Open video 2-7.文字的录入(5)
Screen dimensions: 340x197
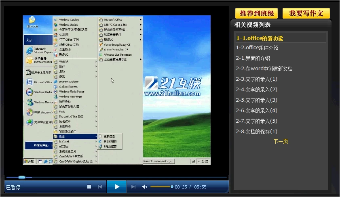257,121
